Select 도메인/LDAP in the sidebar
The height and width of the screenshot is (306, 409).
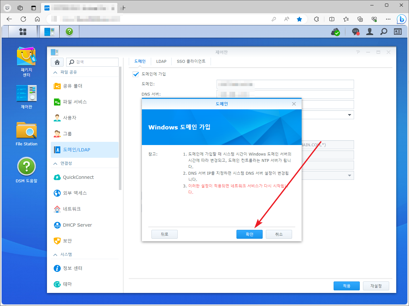pyautogui.click(x=84, y=150)
